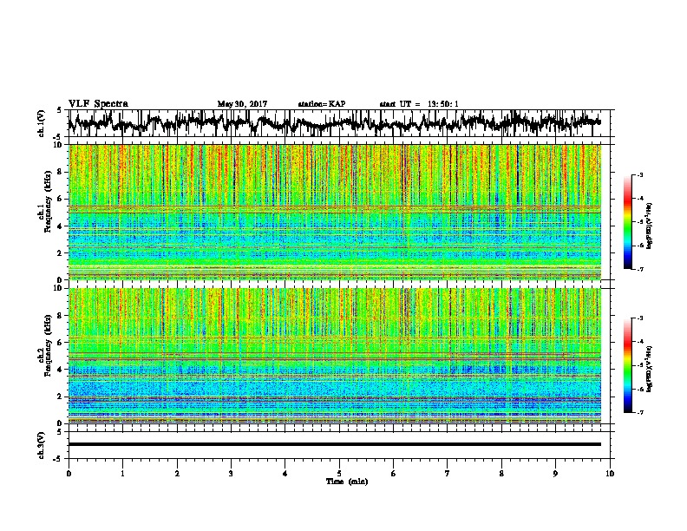Click the "-3" label on ch.1 colorbar
The image size is (687, 531).
coord(640,174)
